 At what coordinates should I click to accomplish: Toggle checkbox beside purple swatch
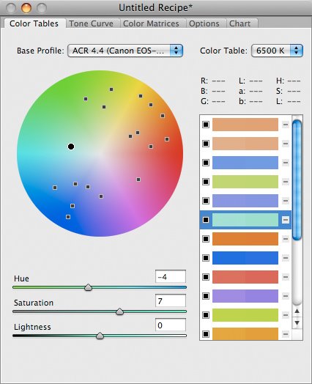[206, 296]
